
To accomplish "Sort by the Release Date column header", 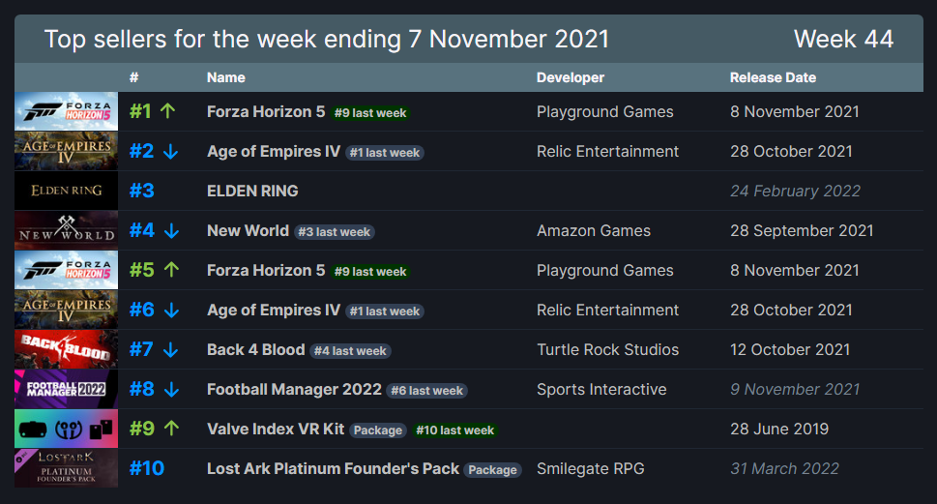I will click(x=773, y=77).
